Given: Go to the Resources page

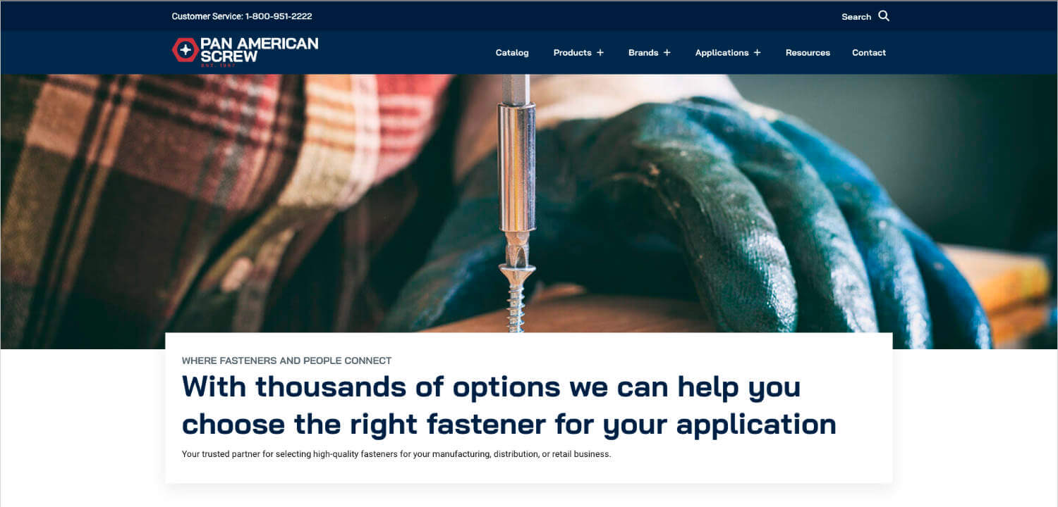Looking at the screenshot, I should 808,53.
